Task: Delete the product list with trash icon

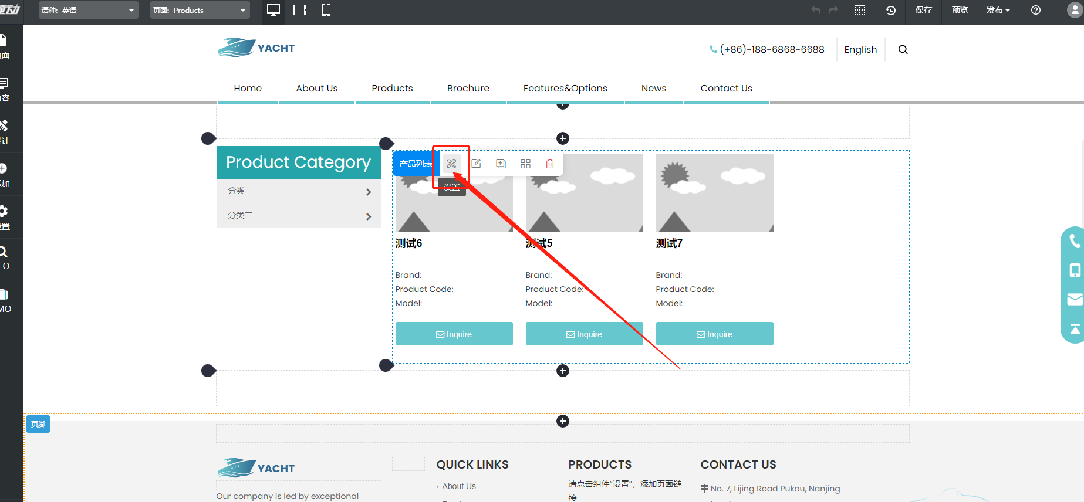Action: (550, 164)
